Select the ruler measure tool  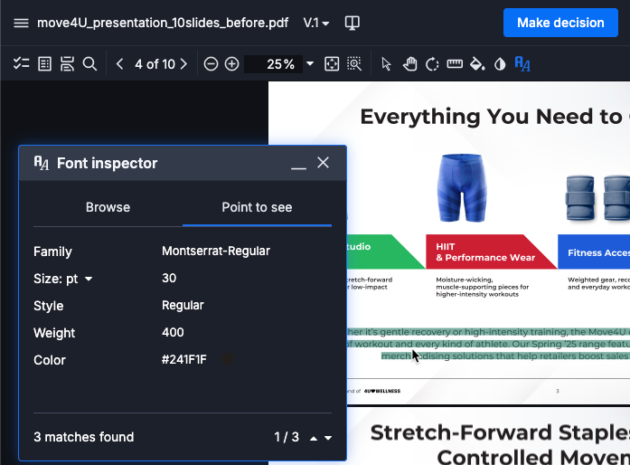coord(455,64)
